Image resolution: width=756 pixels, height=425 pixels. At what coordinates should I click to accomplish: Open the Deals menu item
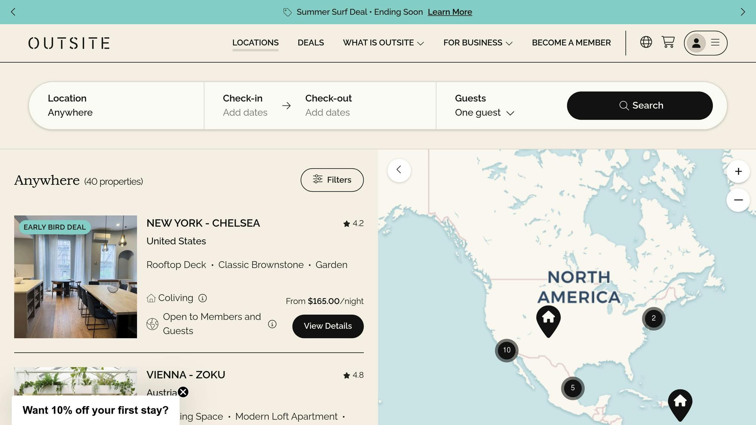311,43
